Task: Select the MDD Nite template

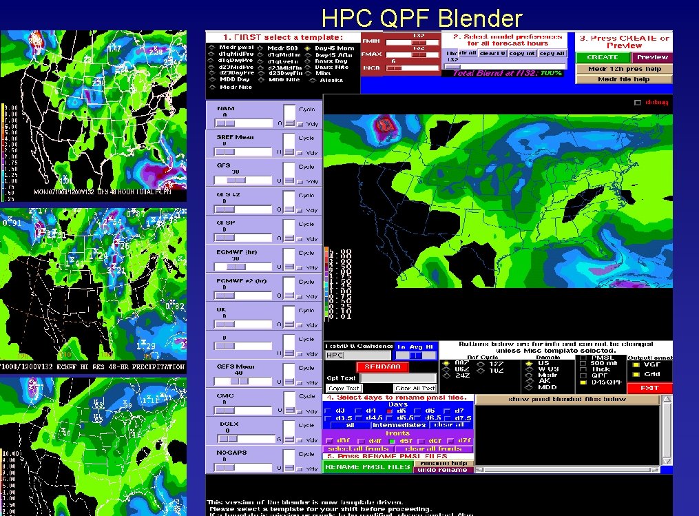Action: [x=260, y=80]
